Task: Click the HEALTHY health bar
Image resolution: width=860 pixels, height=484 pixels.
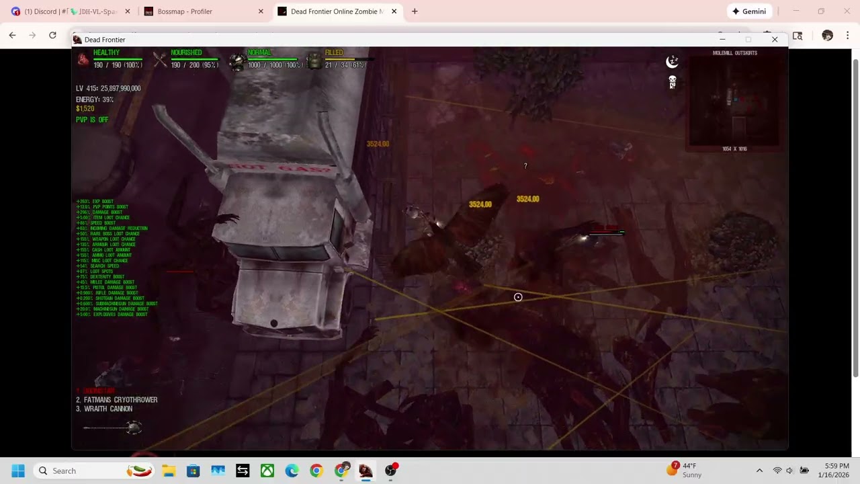Action: (118, 59)
